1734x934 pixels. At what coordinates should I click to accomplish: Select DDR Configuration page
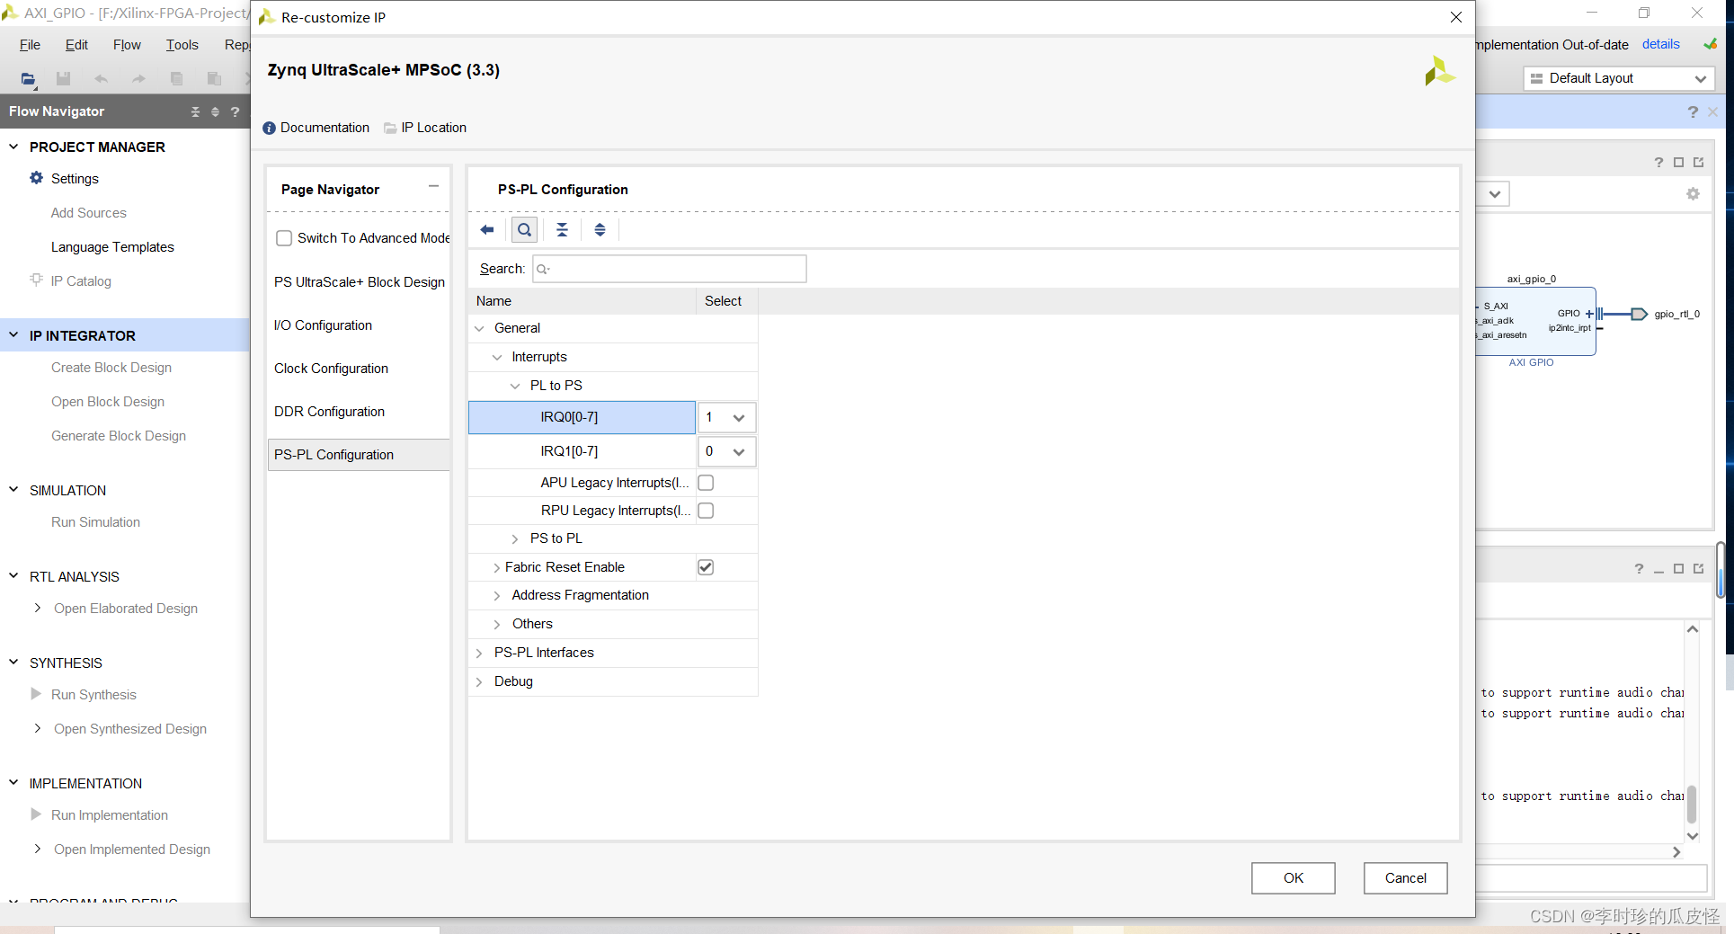point(329,412)
